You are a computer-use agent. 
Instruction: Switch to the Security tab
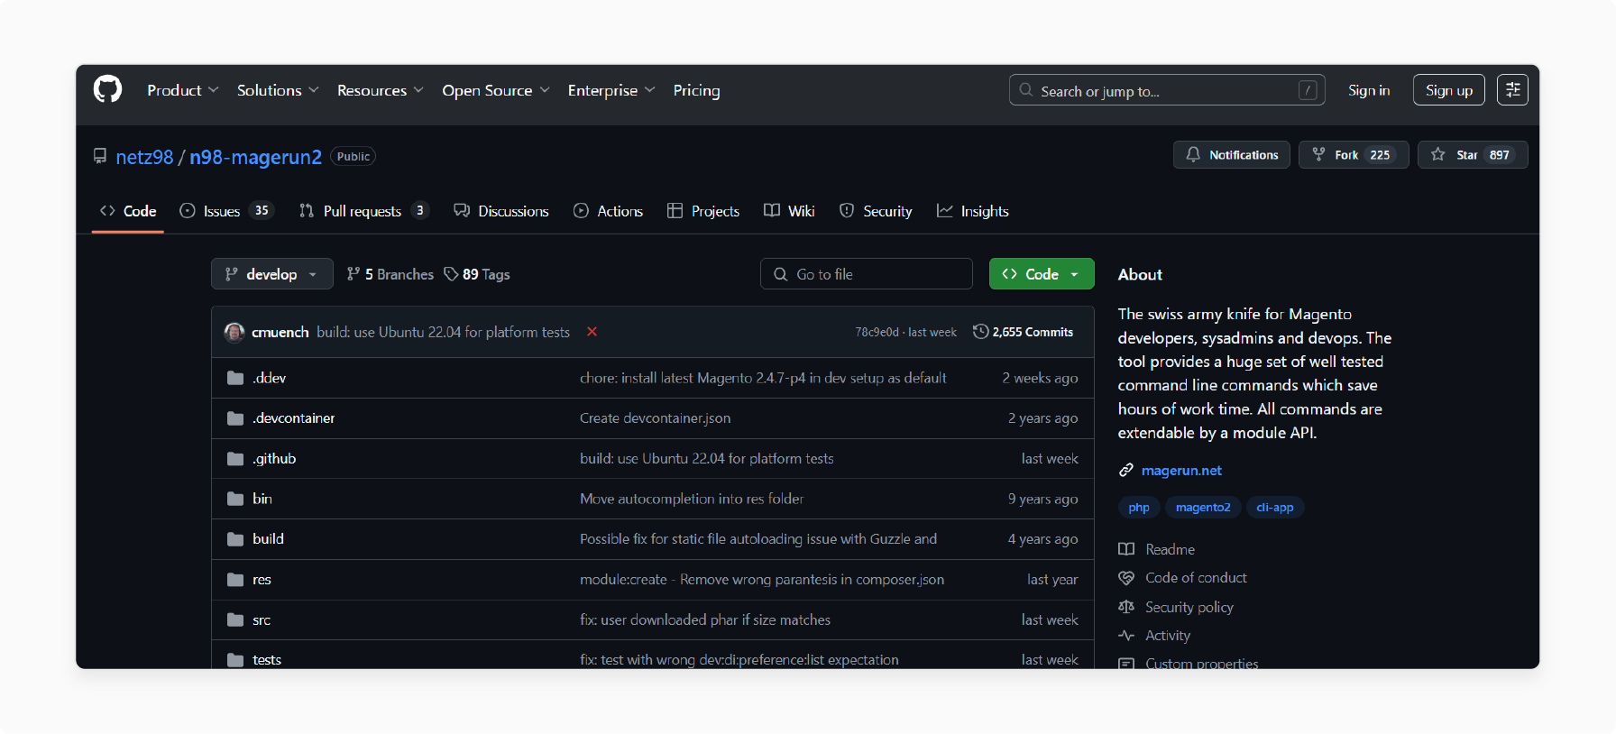876,211
